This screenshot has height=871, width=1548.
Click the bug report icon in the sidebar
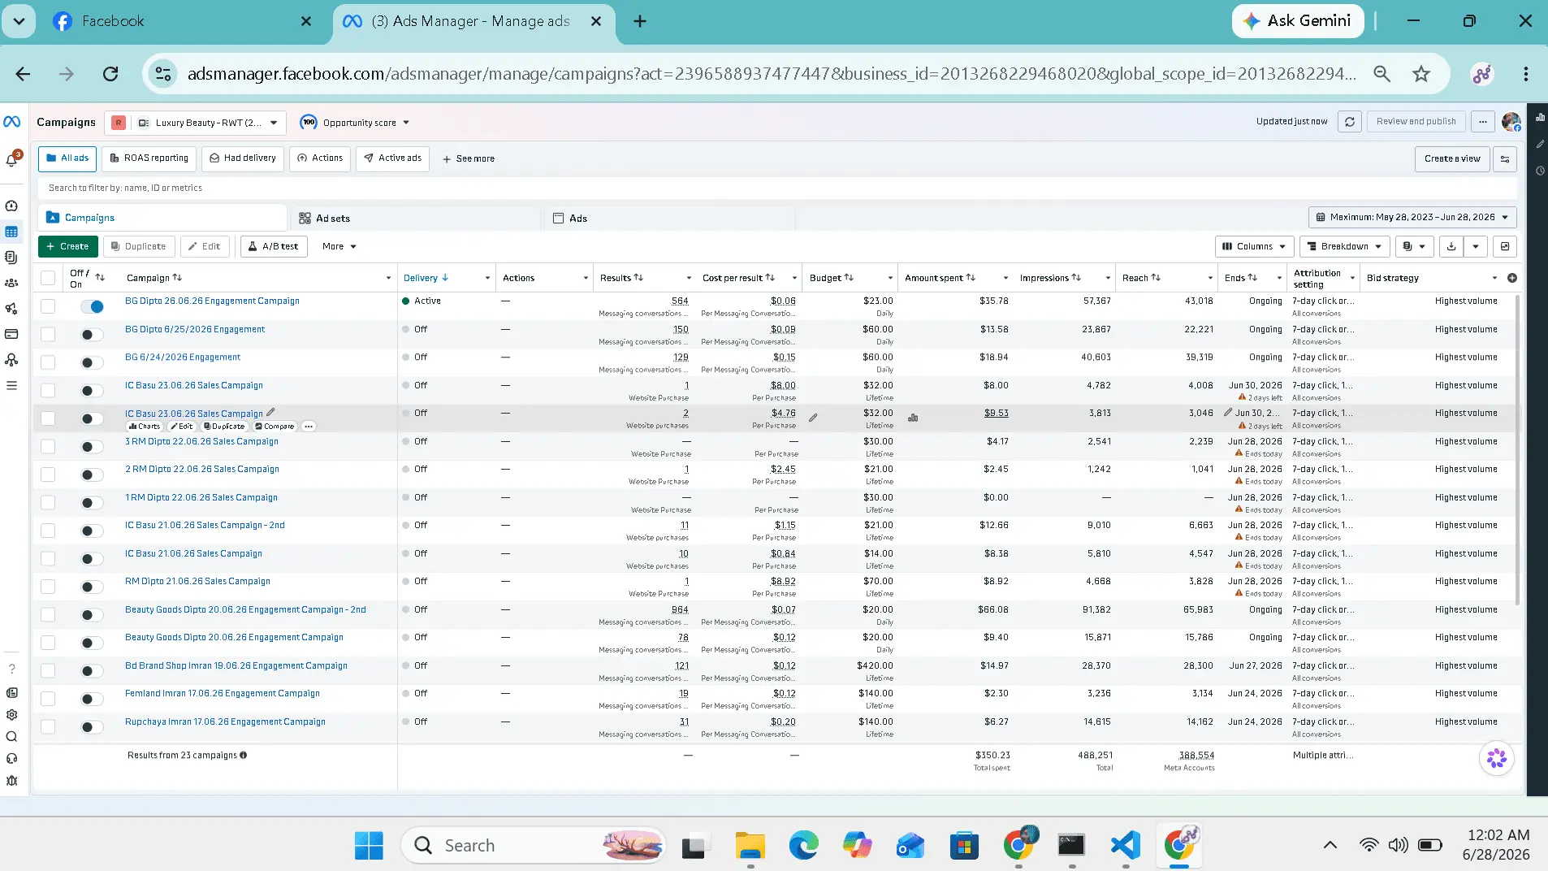click(11, 781)
